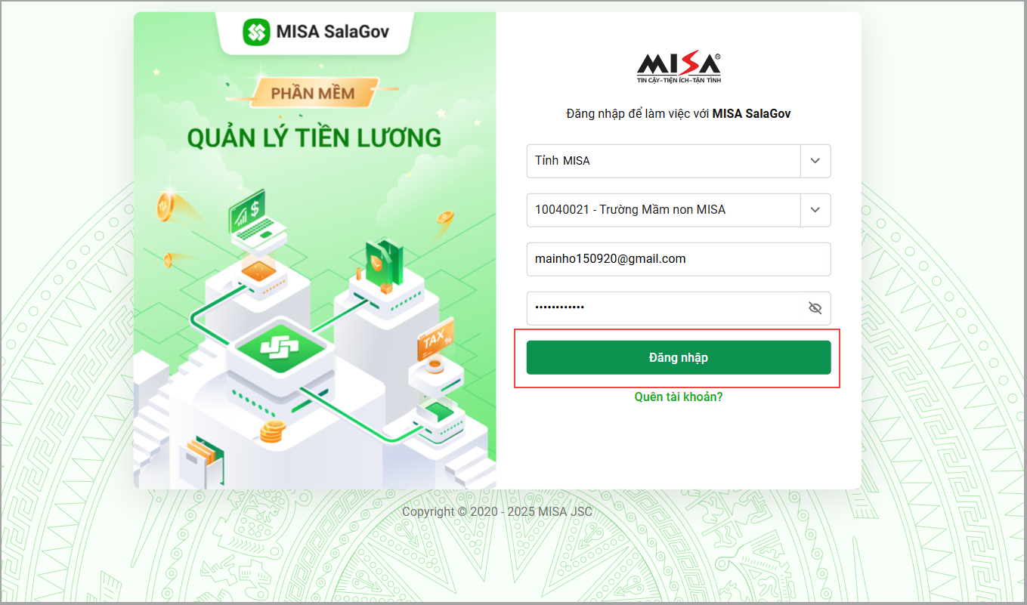Open the Quên tài khoản? link

(x=679, y=397)
